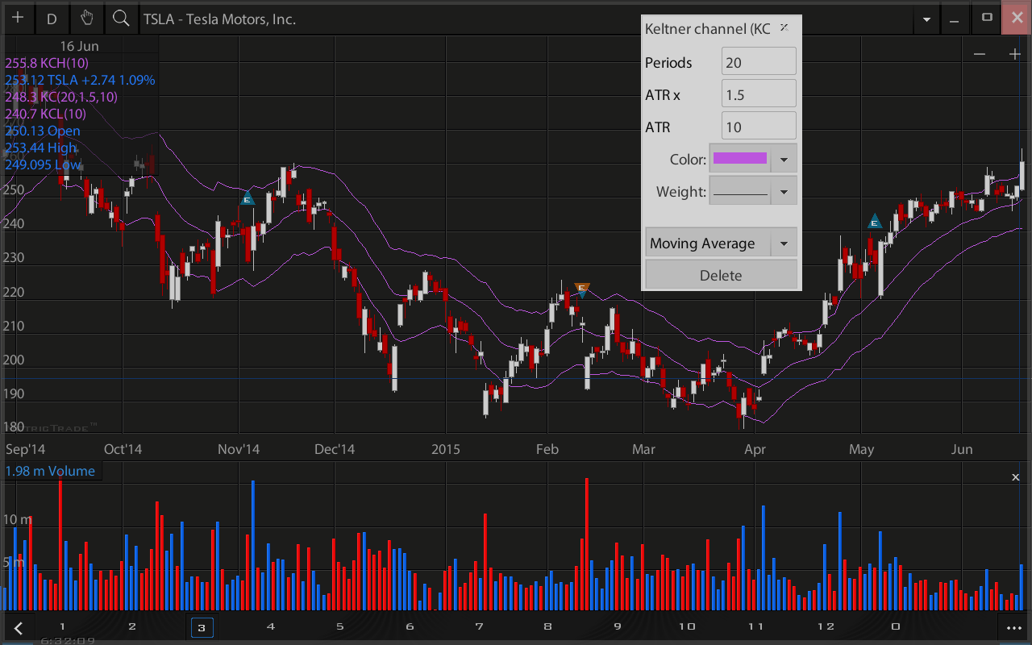The image size is (1032, 645).
Task: Switch to page tab 9
Action: 618,626
